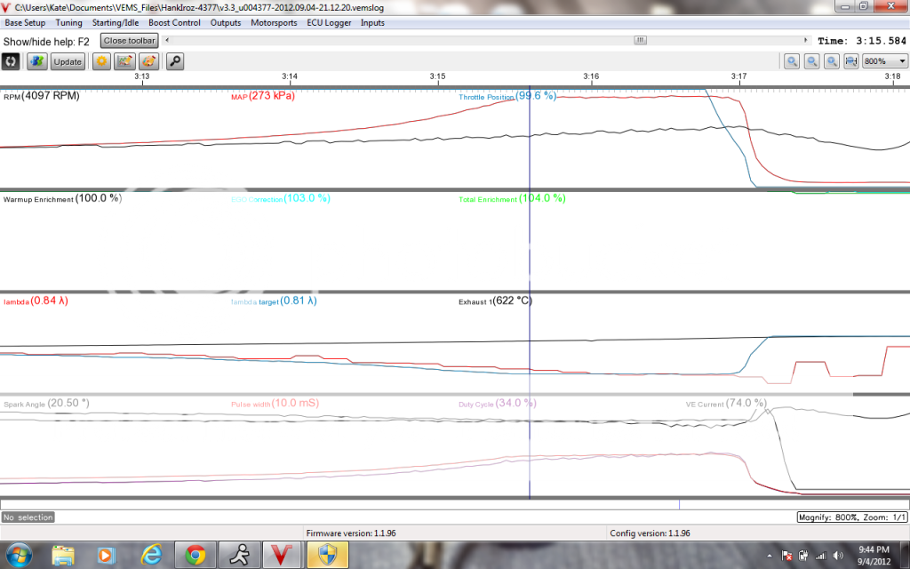Image resolution: width=910 pixels, height=569 pixels.
Task: Click the refresh arrows icon in toolbar
Action: (11, 61)
